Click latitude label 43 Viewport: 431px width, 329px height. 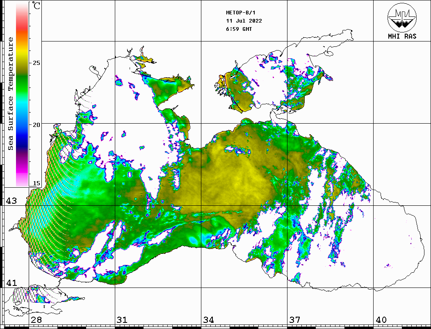tap(11, 201)
